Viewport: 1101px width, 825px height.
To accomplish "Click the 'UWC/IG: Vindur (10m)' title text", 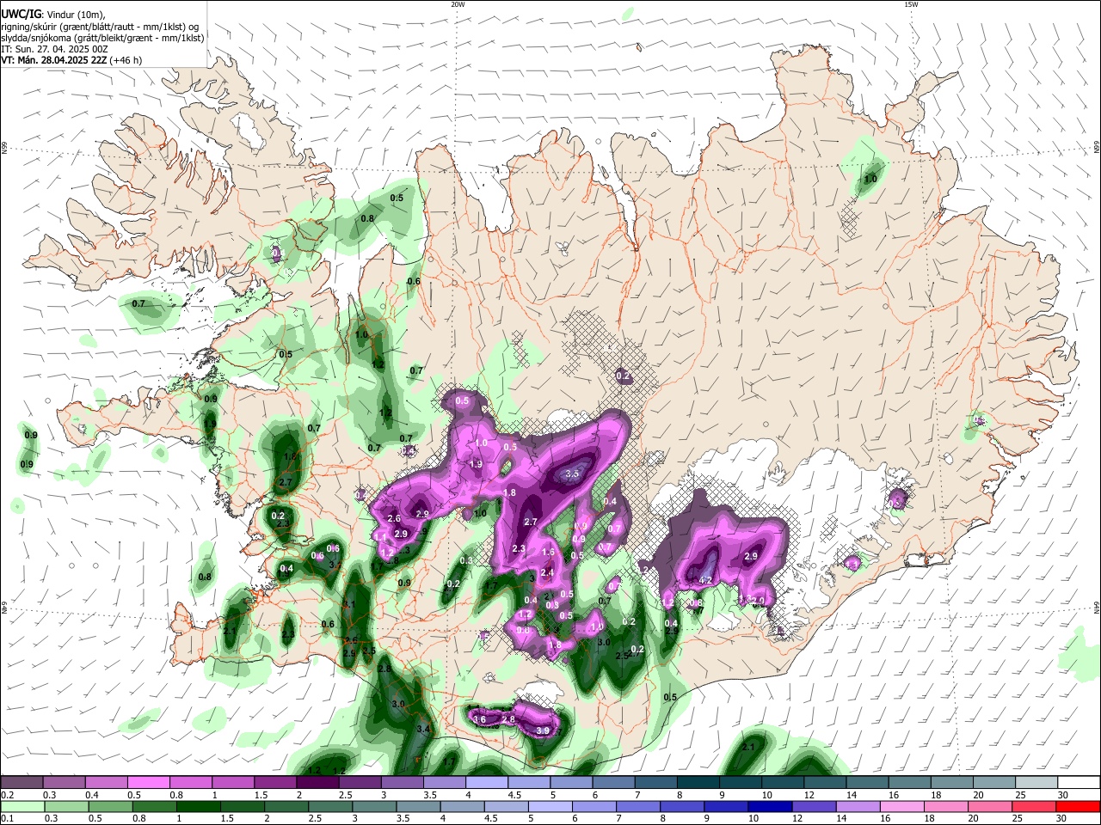I will click(x=52, y=14).
